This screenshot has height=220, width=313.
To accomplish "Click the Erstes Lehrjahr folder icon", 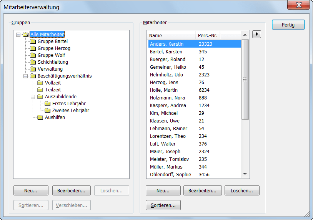I will (47, 104).
